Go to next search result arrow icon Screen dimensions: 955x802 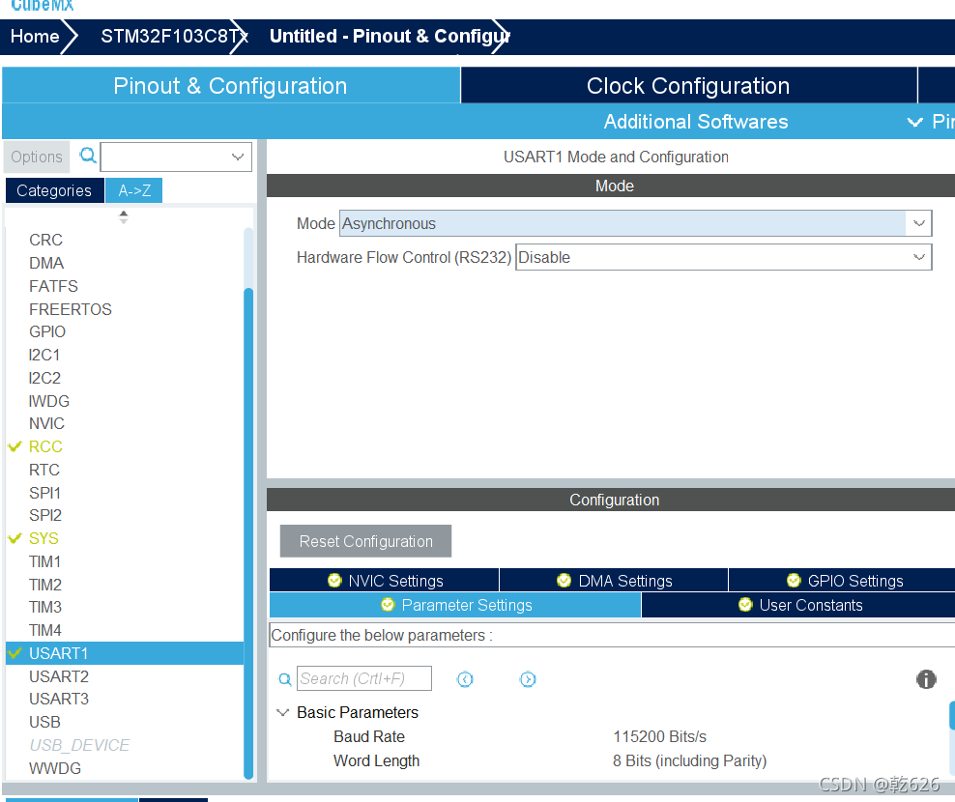pyautogui.click(x=528, y=679)
